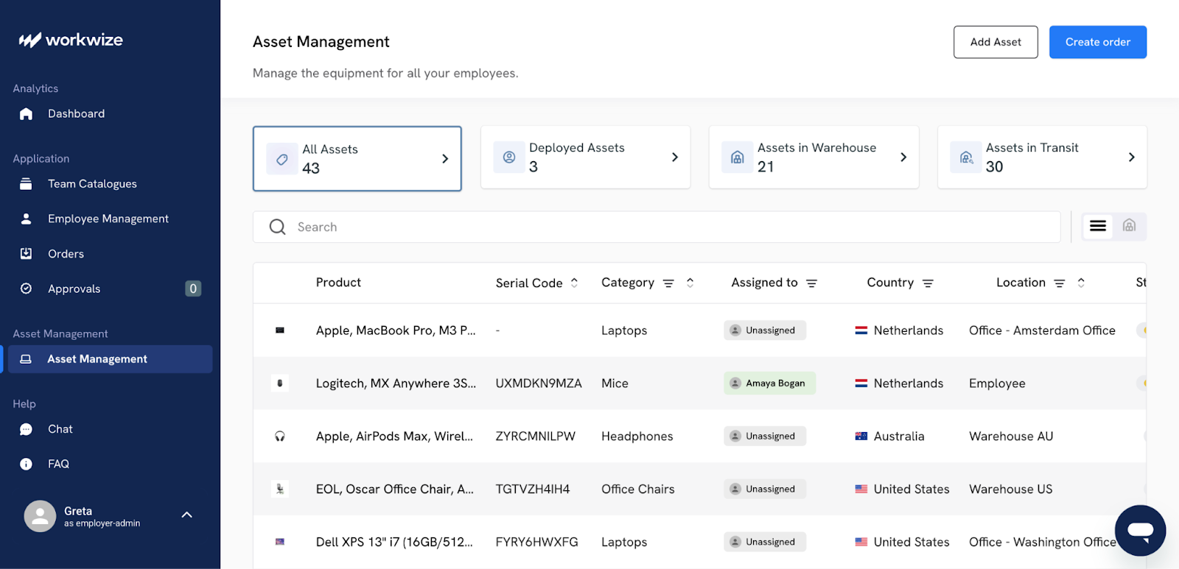Expand the Greta user account menu

187,515
